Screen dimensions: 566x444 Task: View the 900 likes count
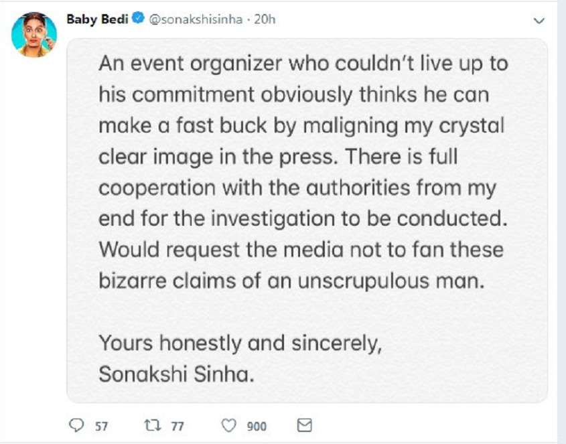pyautogui.click(x=257, y=427)
